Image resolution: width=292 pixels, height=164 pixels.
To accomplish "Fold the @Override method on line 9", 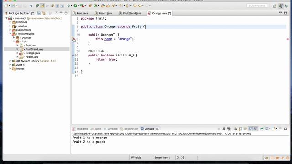I will 79,51.
